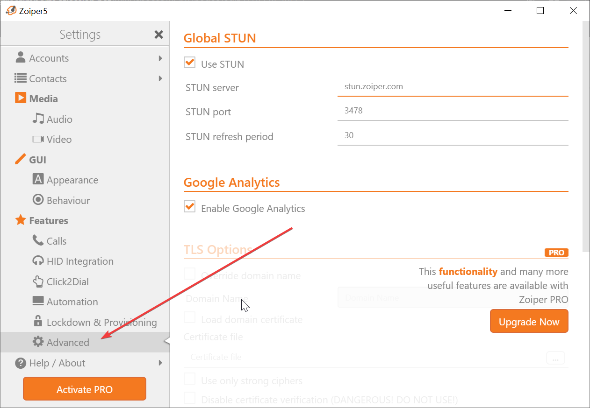
Task: Click the Accounts person icon
Action: click(x=20, y=57)
